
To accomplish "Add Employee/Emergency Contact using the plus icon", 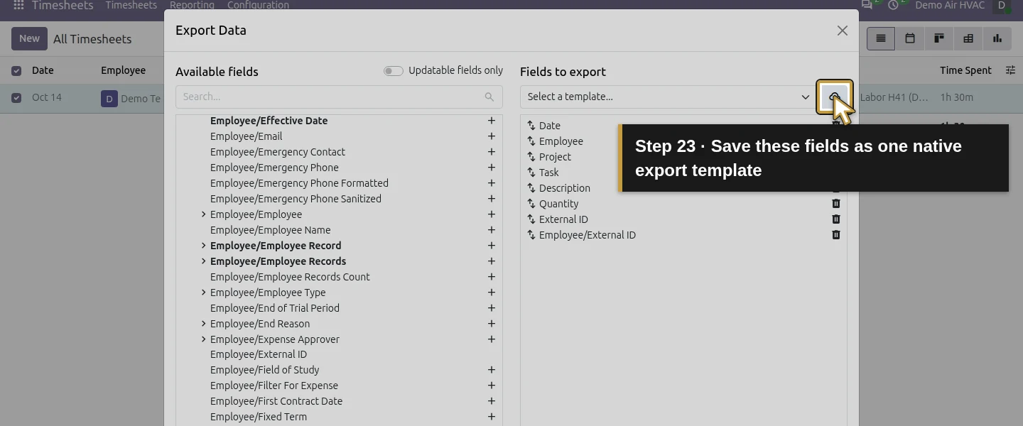I will (x=491, y=152).
